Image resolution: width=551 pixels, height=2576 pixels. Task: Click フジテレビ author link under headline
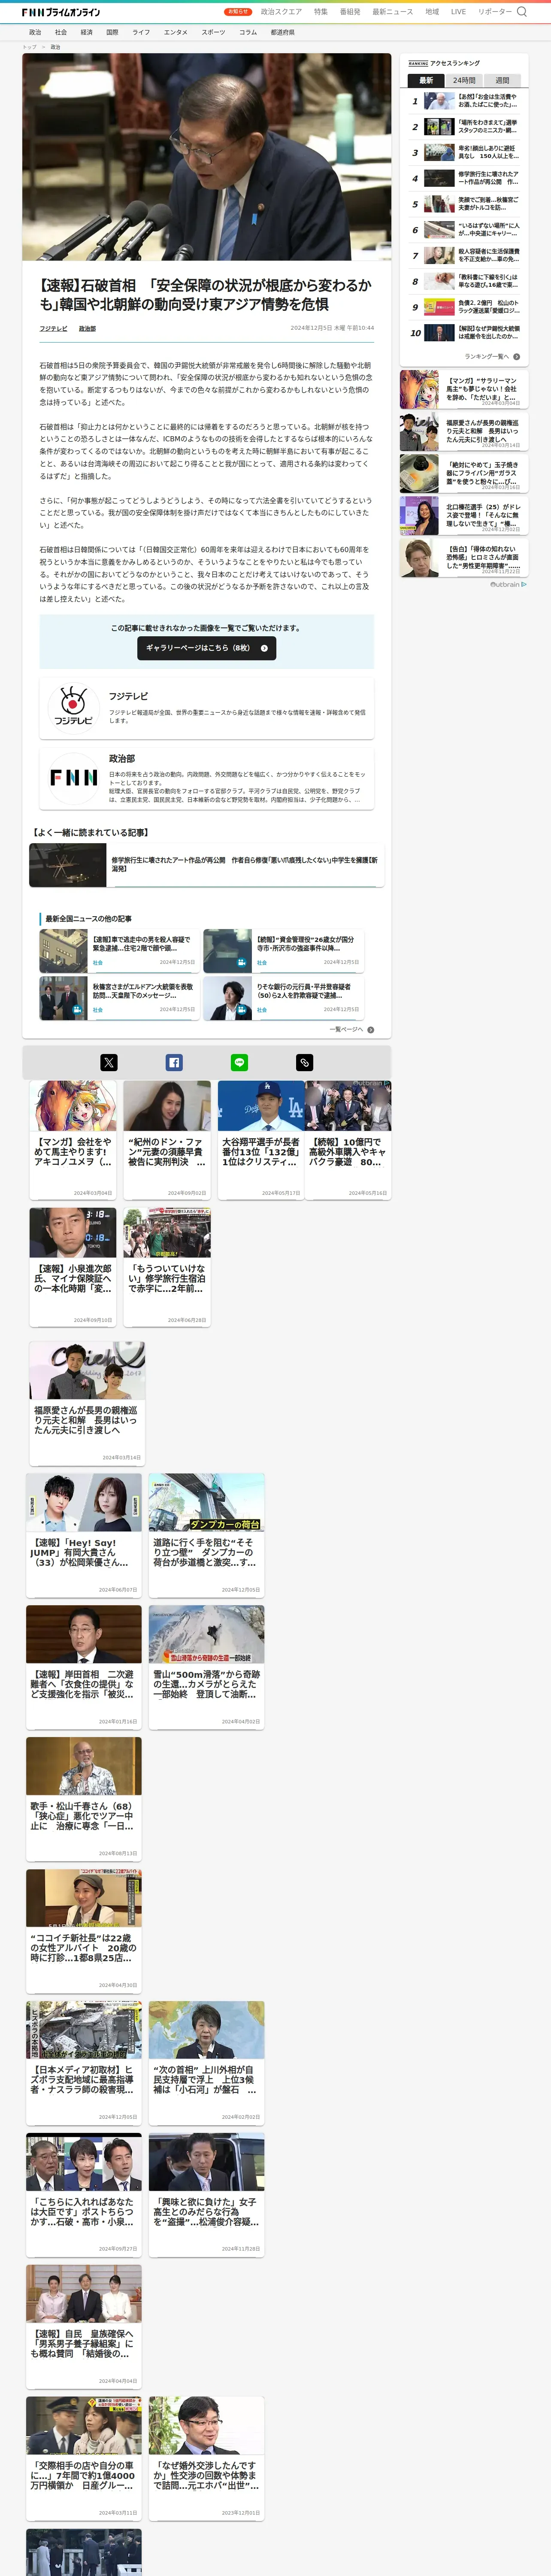(x=53, y=328)
